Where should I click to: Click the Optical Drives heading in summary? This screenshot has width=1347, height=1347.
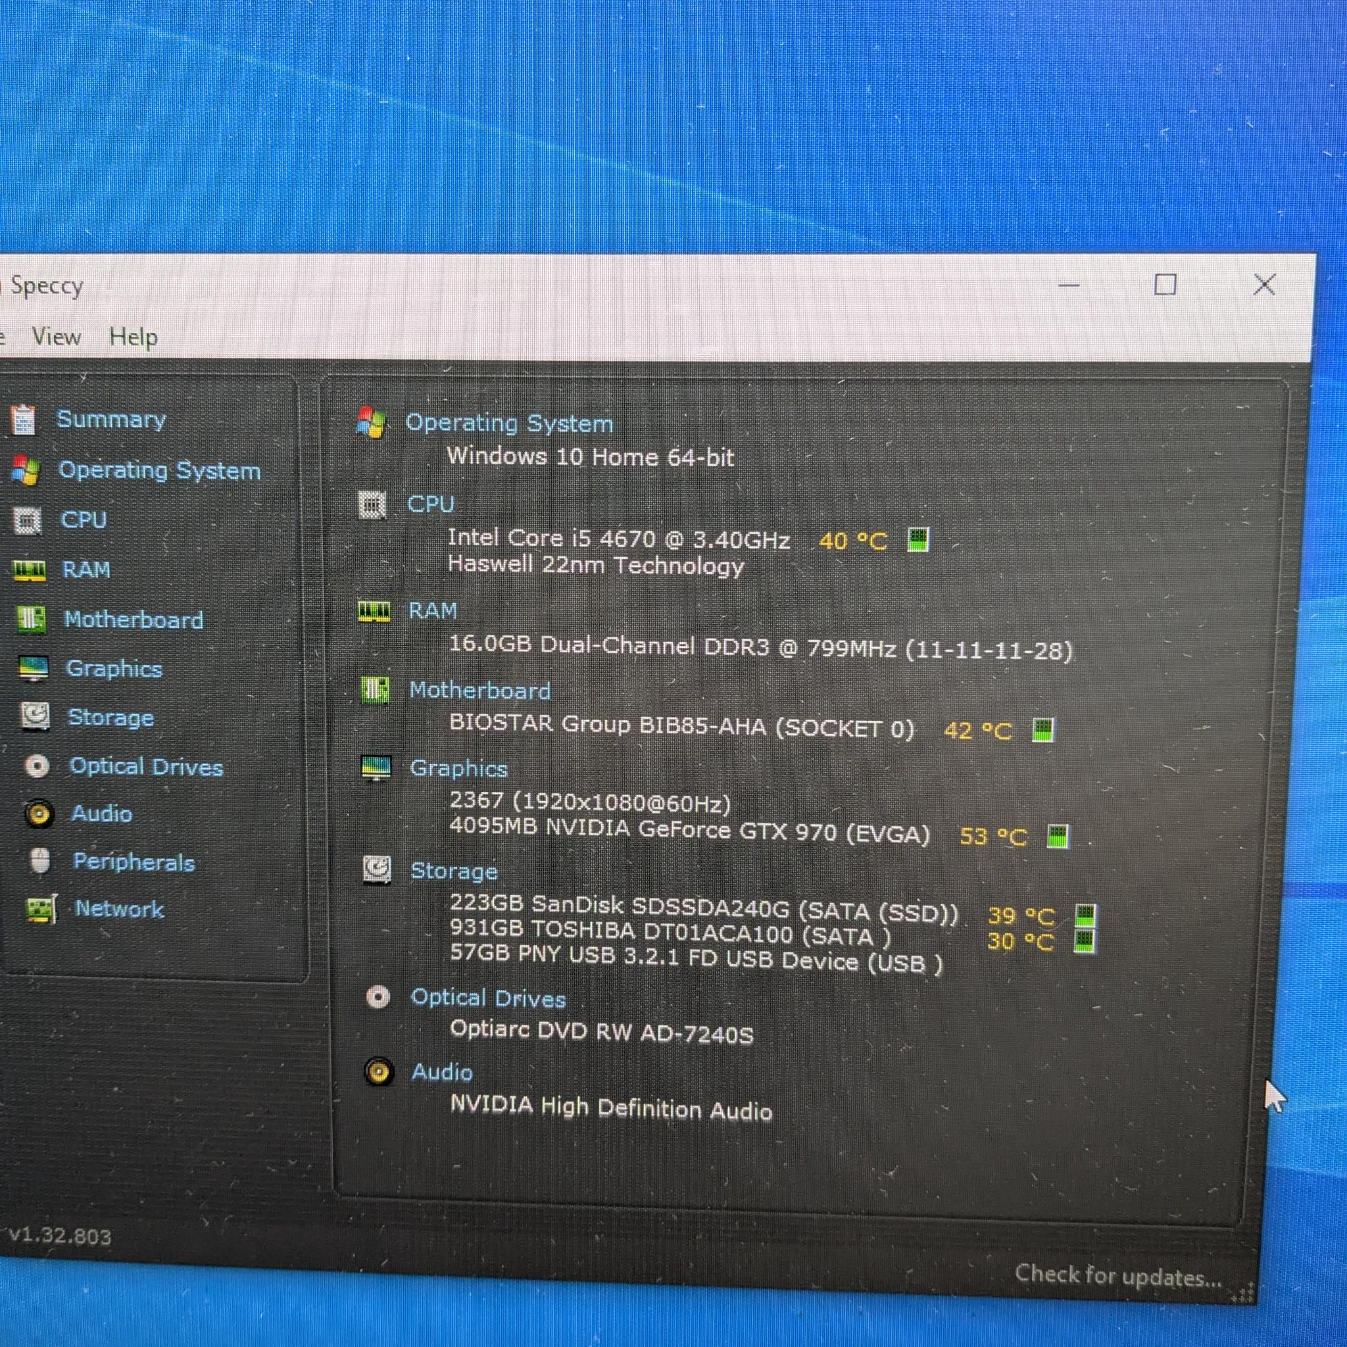pos(488,998)
